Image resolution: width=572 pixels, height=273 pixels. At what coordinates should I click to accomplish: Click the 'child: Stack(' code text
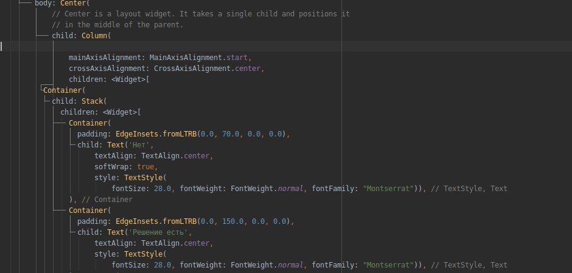pyautogui.click(x=79, y=101)
